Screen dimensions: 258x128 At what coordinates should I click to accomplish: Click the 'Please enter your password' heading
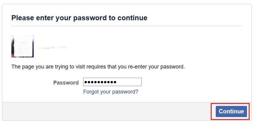click(x=79, y=18)
